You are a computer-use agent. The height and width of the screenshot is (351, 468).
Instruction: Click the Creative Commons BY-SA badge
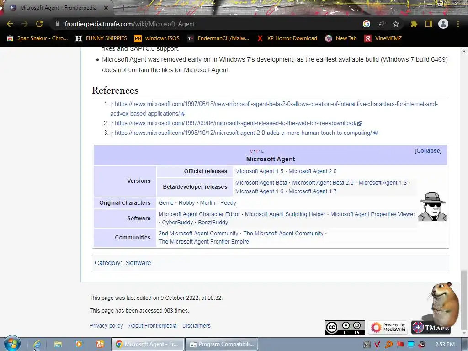345,327
